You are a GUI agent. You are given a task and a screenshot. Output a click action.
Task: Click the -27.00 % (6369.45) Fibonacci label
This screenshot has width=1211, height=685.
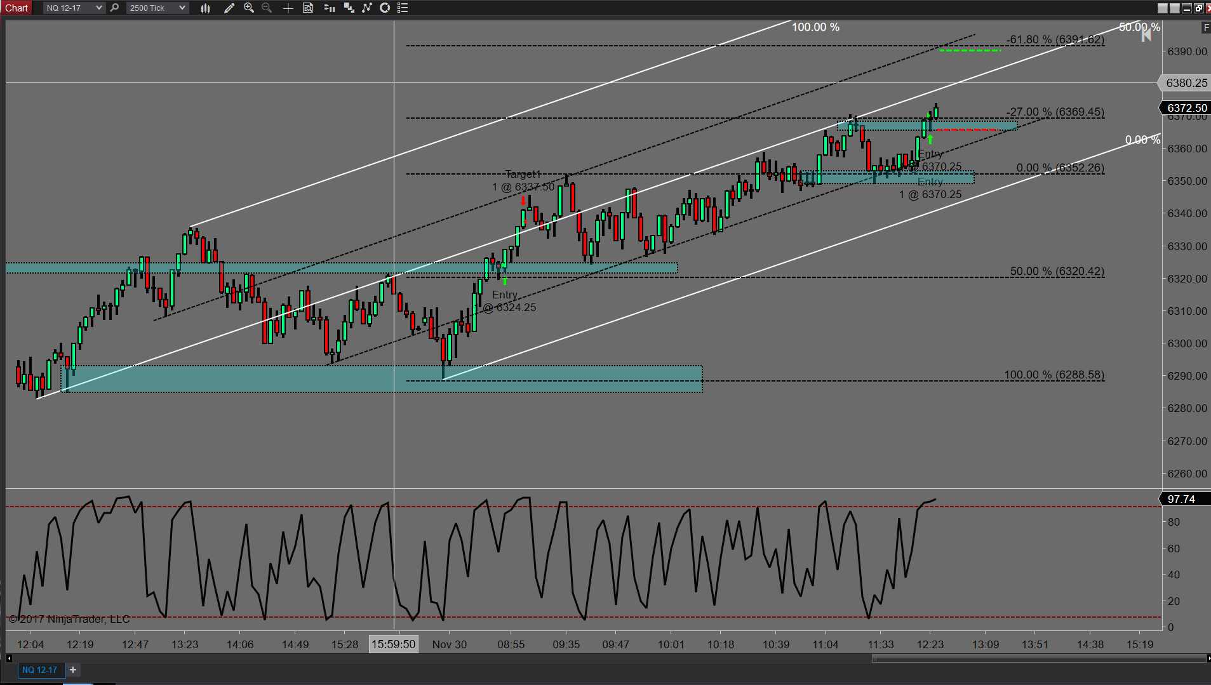click(1055, 112)
